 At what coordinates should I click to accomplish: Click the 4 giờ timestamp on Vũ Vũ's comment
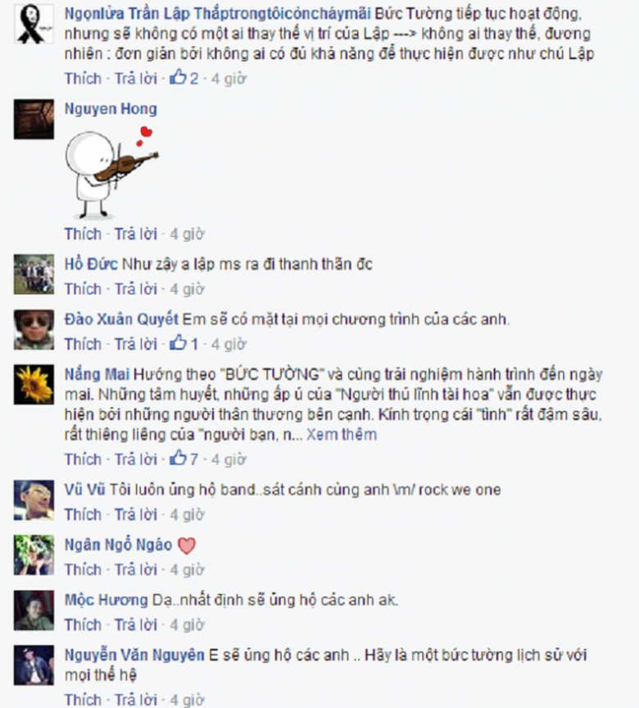click(187, 514)
